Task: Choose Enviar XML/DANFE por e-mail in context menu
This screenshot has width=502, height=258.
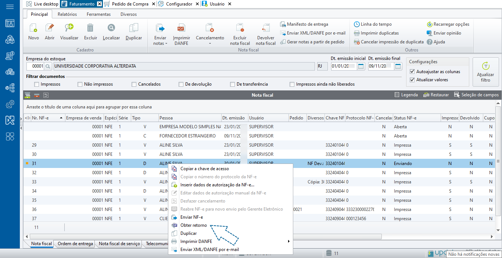Action: (x=209, y=250)
